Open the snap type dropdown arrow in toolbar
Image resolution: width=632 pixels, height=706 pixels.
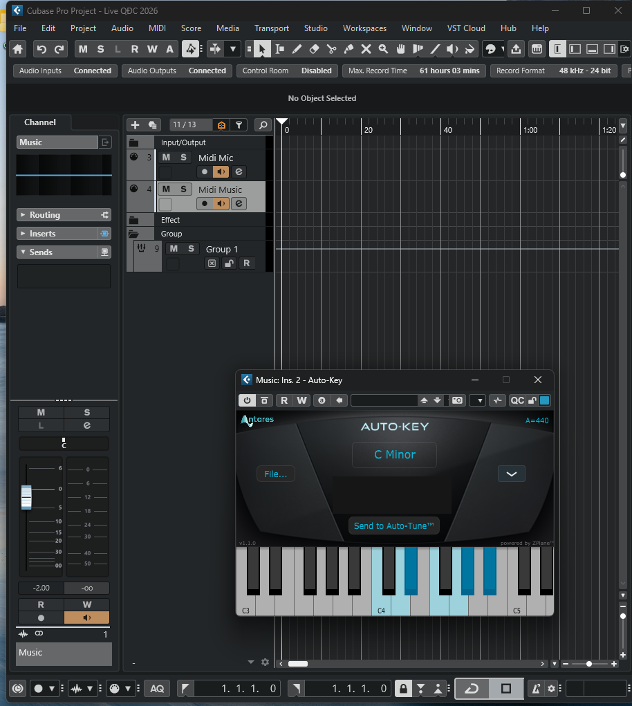(233, 49)
